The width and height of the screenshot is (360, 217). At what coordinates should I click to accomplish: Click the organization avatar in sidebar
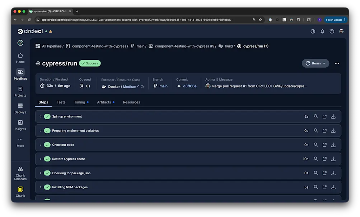20,43
